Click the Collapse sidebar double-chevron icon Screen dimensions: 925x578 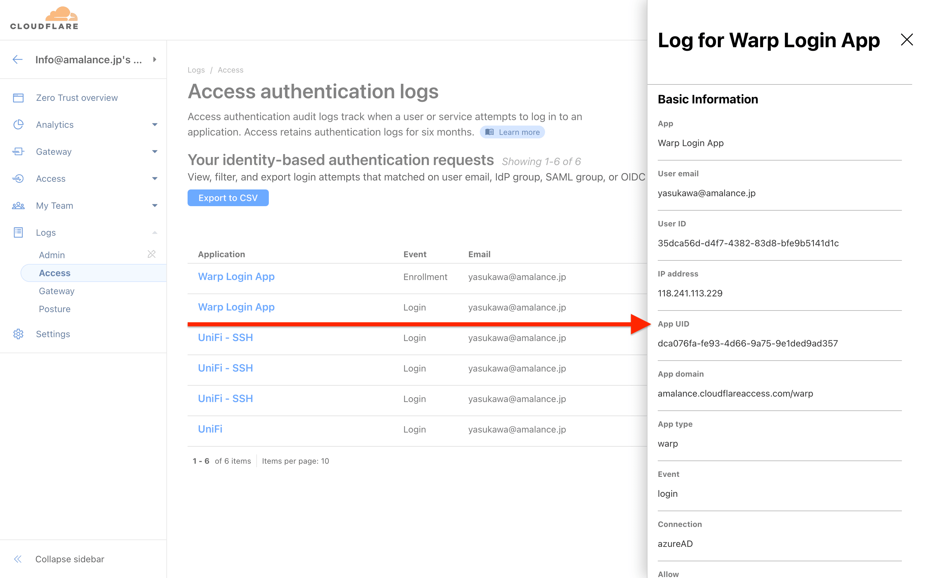click(x=18, y=559)
